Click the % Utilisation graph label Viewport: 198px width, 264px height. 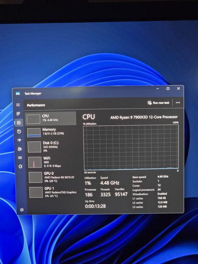90,124
